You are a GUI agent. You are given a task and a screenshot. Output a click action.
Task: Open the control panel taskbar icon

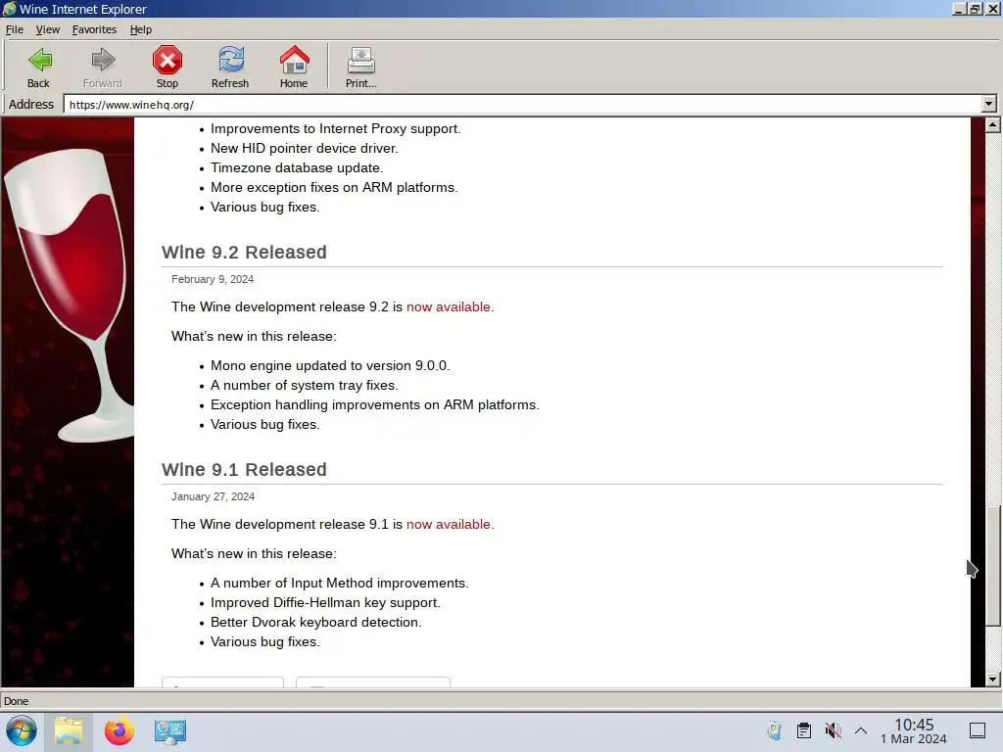170,731
